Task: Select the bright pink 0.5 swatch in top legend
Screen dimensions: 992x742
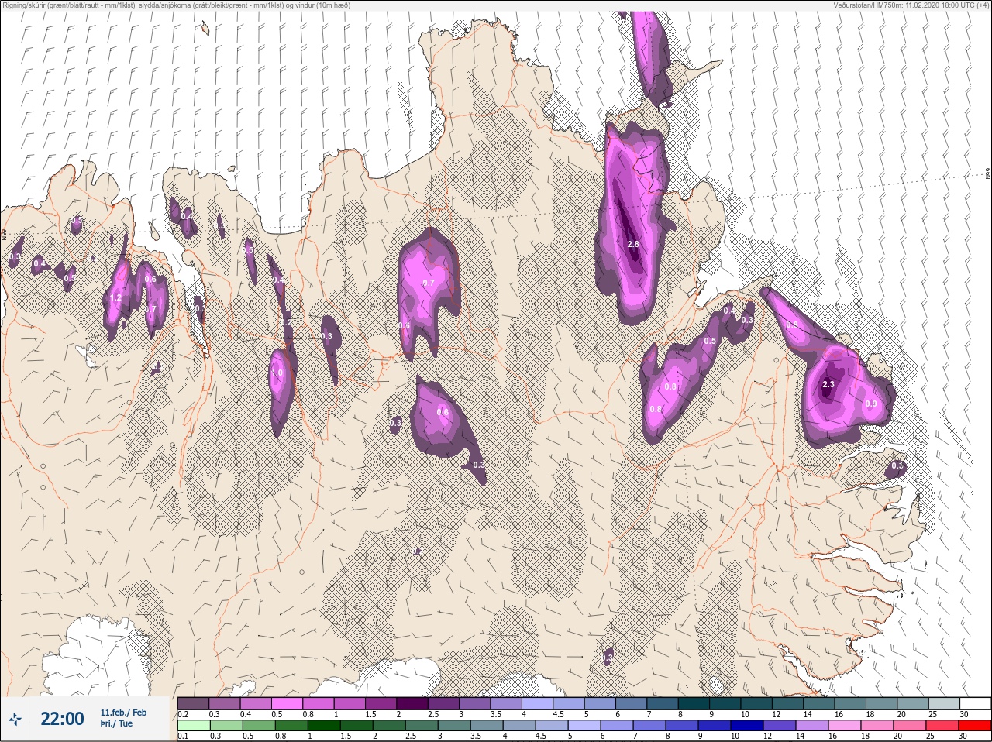Action: [x=288, y=703]
